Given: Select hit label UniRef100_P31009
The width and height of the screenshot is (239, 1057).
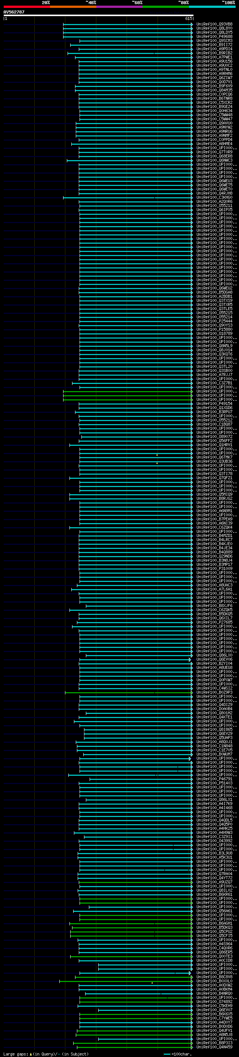Looking at the screenshot, I should coord(214,568).
